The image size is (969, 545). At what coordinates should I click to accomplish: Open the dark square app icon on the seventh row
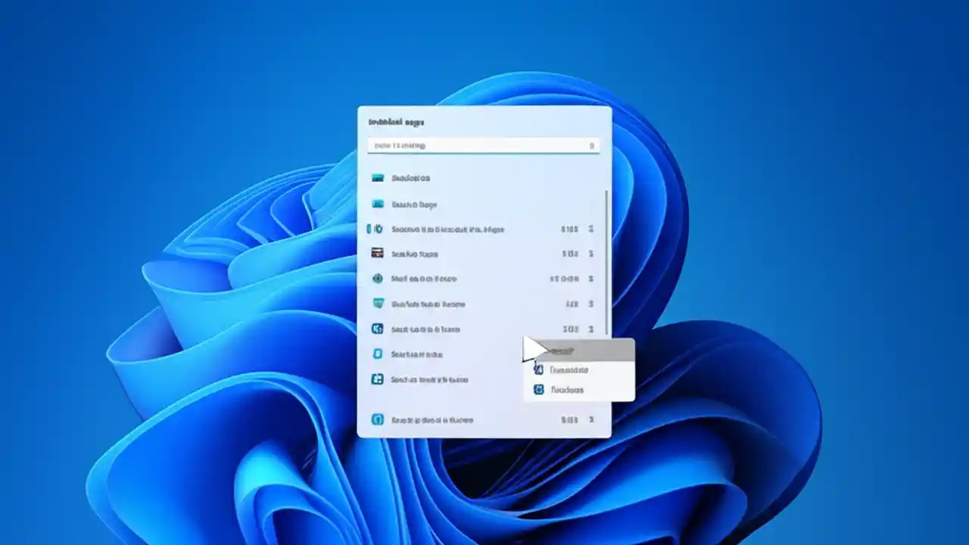click(378, 329)
